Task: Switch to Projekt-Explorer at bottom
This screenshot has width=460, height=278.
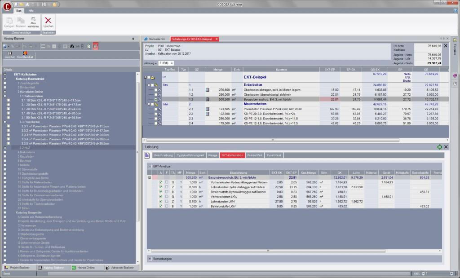Action: coord(18,268)
